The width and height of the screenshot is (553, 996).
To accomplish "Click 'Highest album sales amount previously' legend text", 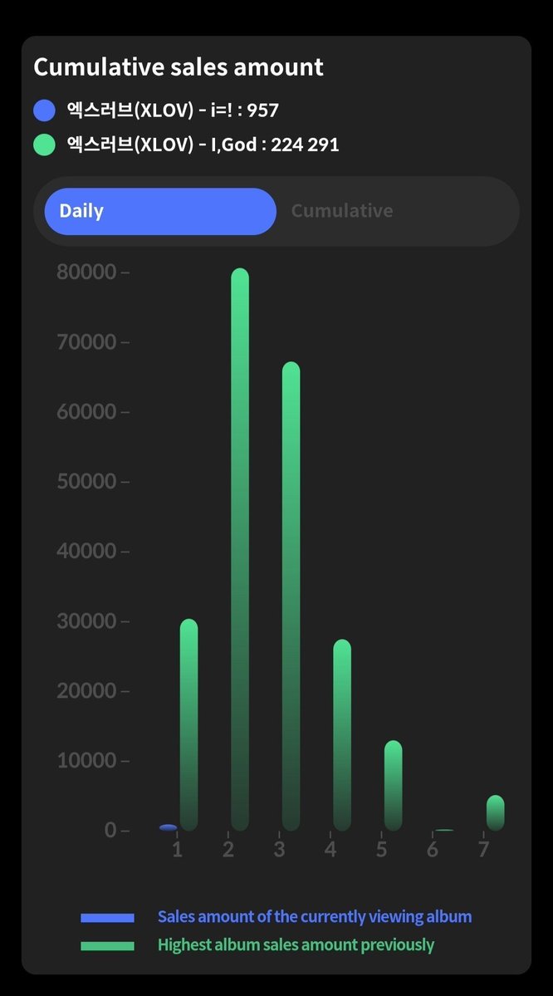I will tap(296, 944).
